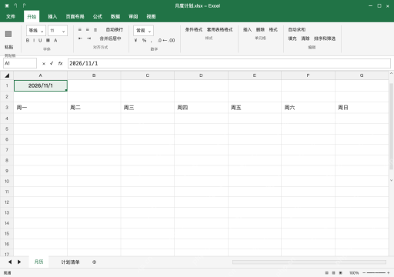
Task: Click 清除 clear in the editing group
Action: pos(306,38)
